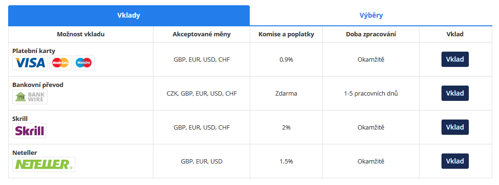This screenshot has width=499, height=185.
Task: Click the Bankovní převod label
Action: [38, 85]
